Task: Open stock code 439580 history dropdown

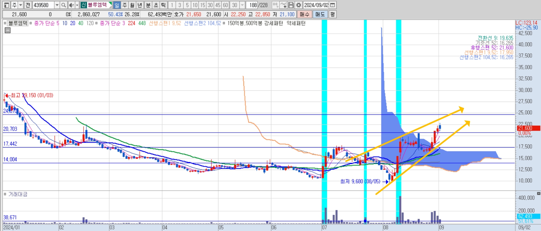Action: [57, 5]
